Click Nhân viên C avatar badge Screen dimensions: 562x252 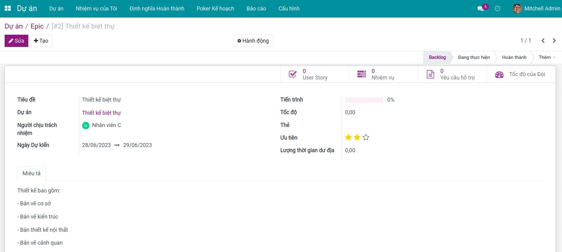86,126
